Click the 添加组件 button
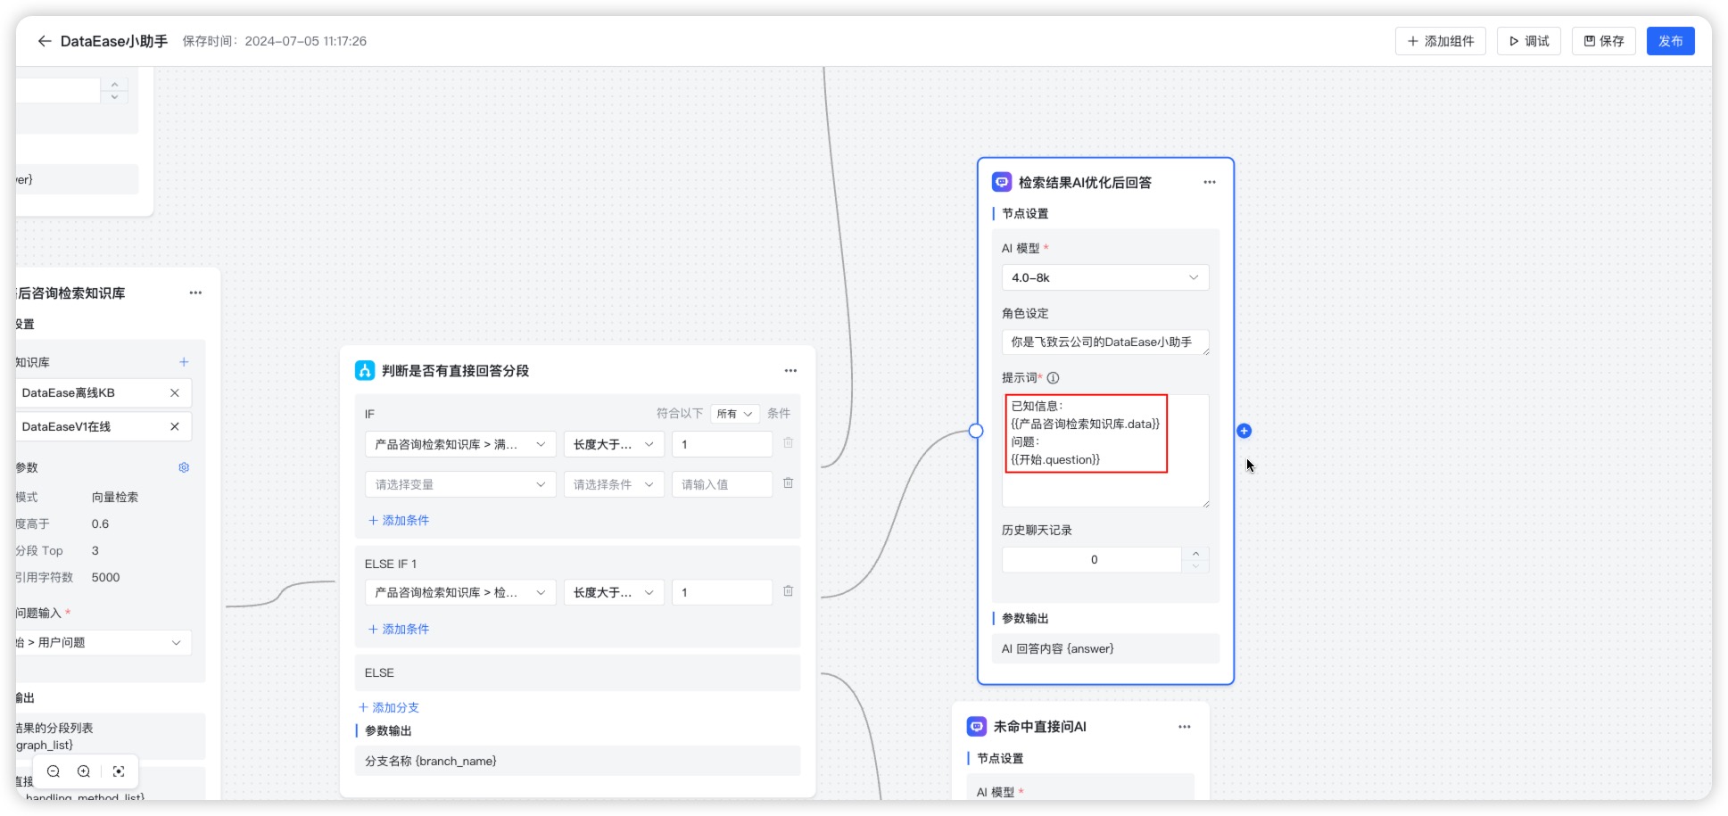Image resolution: width=1728 pixels, height=816 pixels. click(x=1440, y=41)
